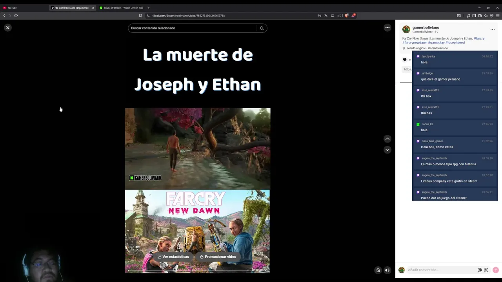Open the #gameplay hashtag
Viewport: 502px width, 282px height.
[x=436, y=42]
